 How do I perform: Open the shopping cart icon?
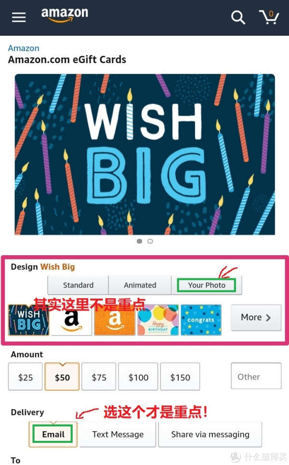click(269, 17)
